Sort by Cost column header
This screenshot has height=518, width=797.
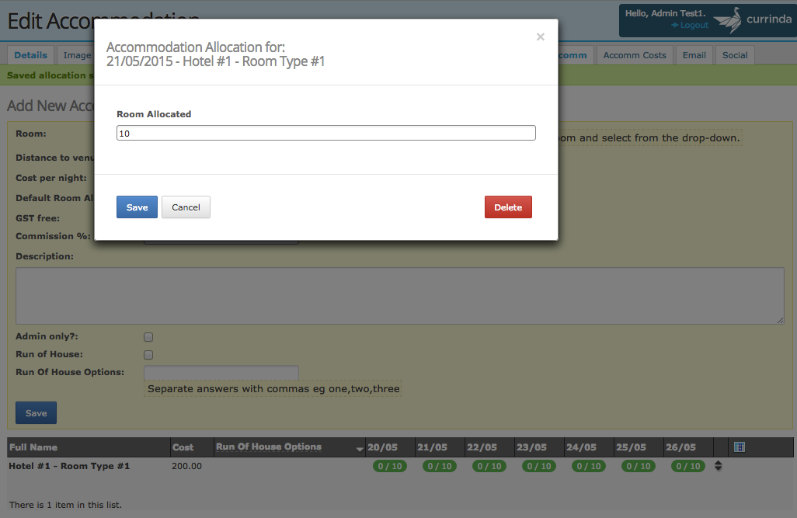click(183, 447)
